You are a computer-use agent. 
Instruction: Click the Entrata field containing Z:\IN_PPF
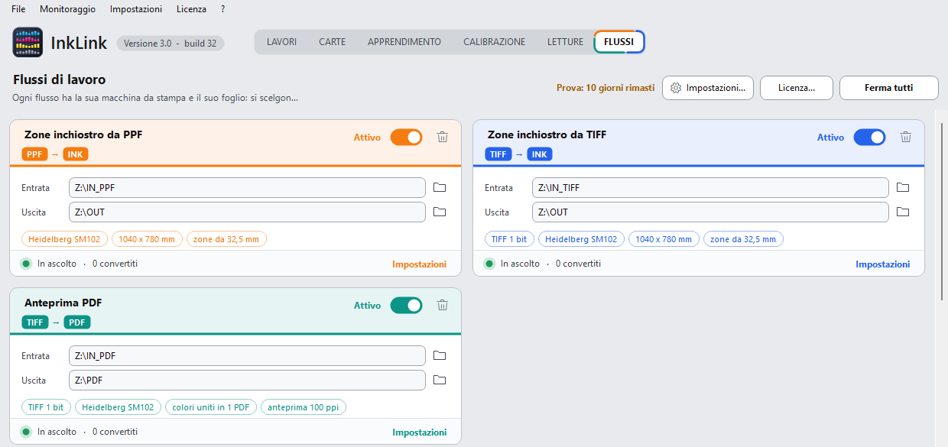click(247, 188)
